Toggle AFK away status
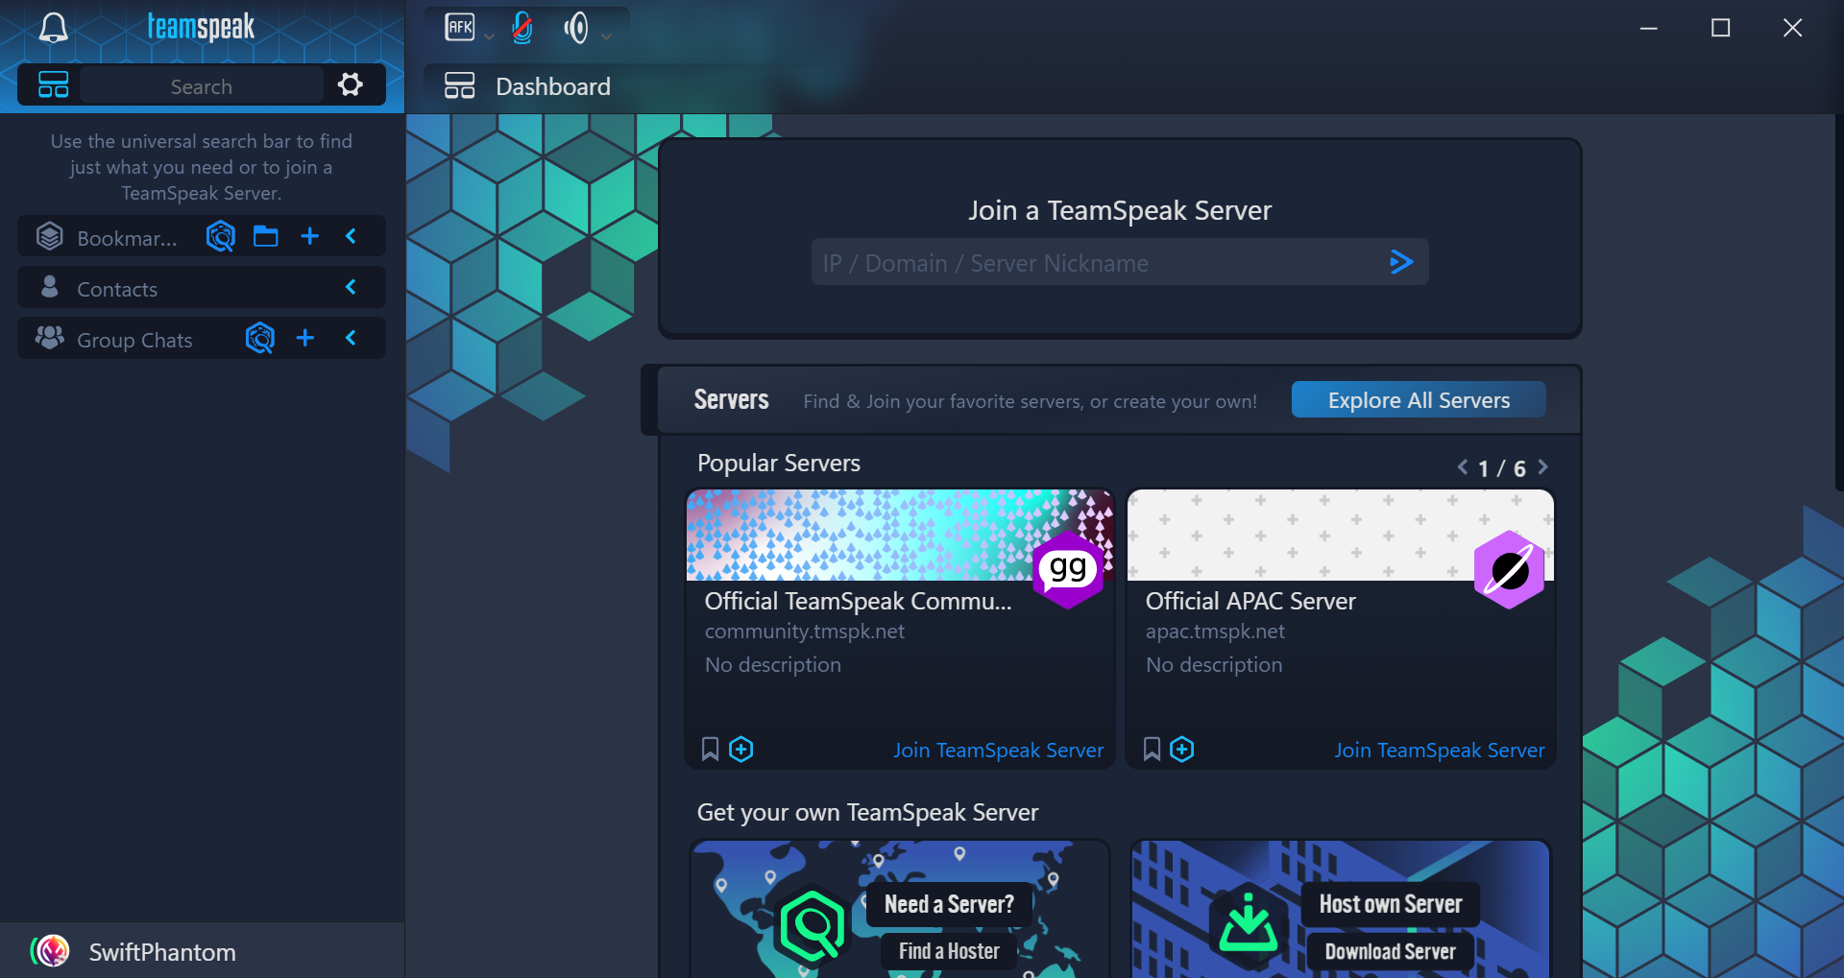The width and height of the screenshot is (1844, 978). 460,27
